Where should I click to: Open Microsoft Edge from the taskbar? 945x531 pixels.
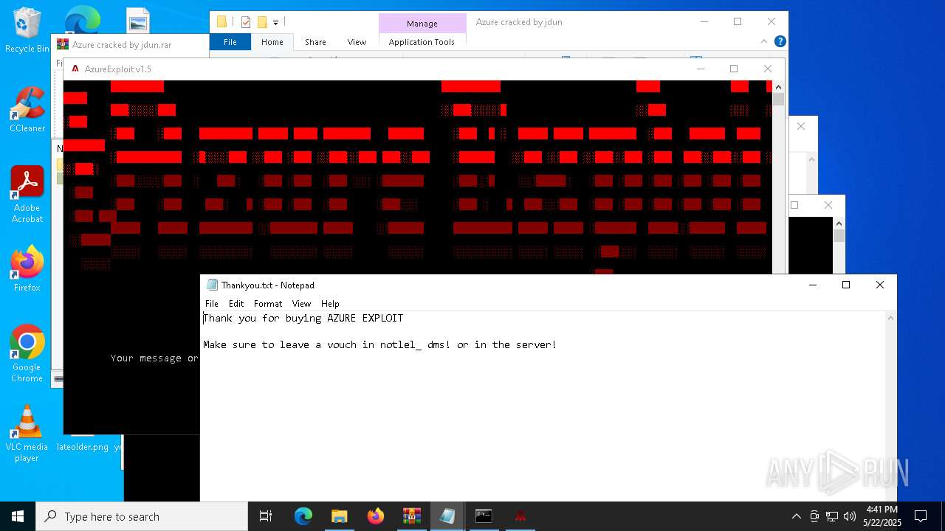click(x=303, y=516)
